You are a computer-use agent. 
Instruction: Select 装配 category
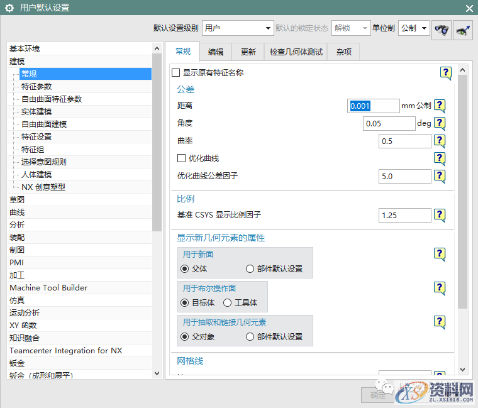tap(79, 238)
